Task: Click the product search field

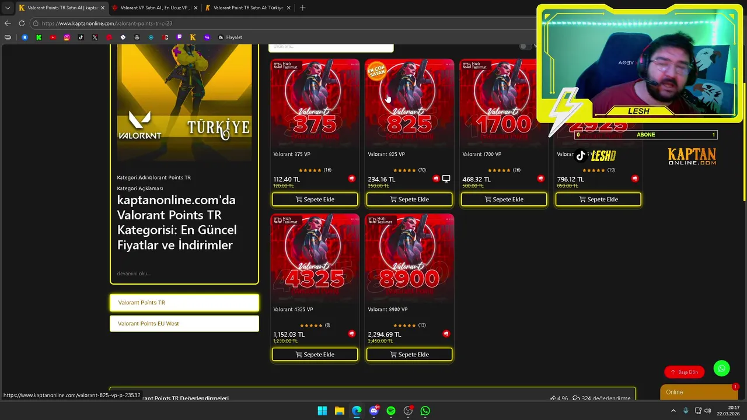Action: 331,47
